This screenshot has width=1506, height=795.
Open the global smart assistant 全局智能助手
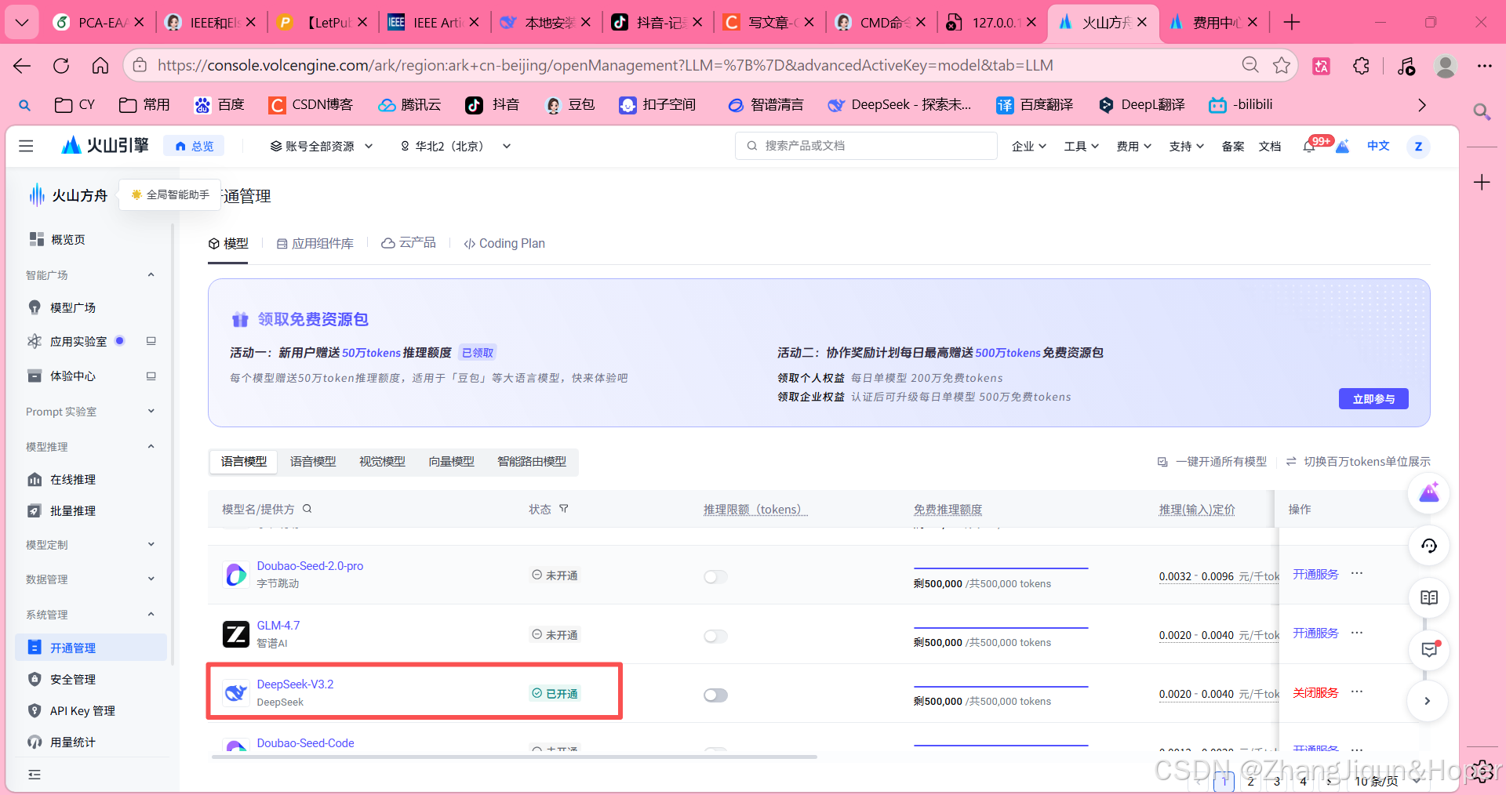click(x=169, y=194)
